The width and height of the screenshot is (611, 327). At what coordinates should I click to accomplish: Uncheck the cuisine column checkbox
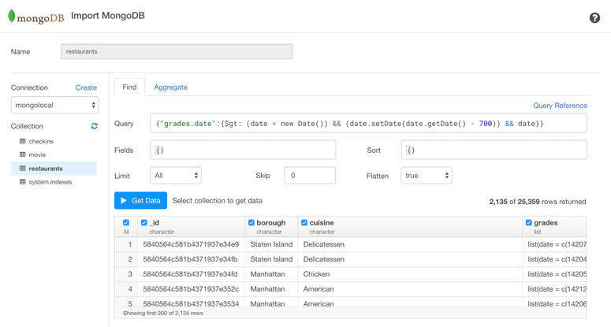[304, 223]
